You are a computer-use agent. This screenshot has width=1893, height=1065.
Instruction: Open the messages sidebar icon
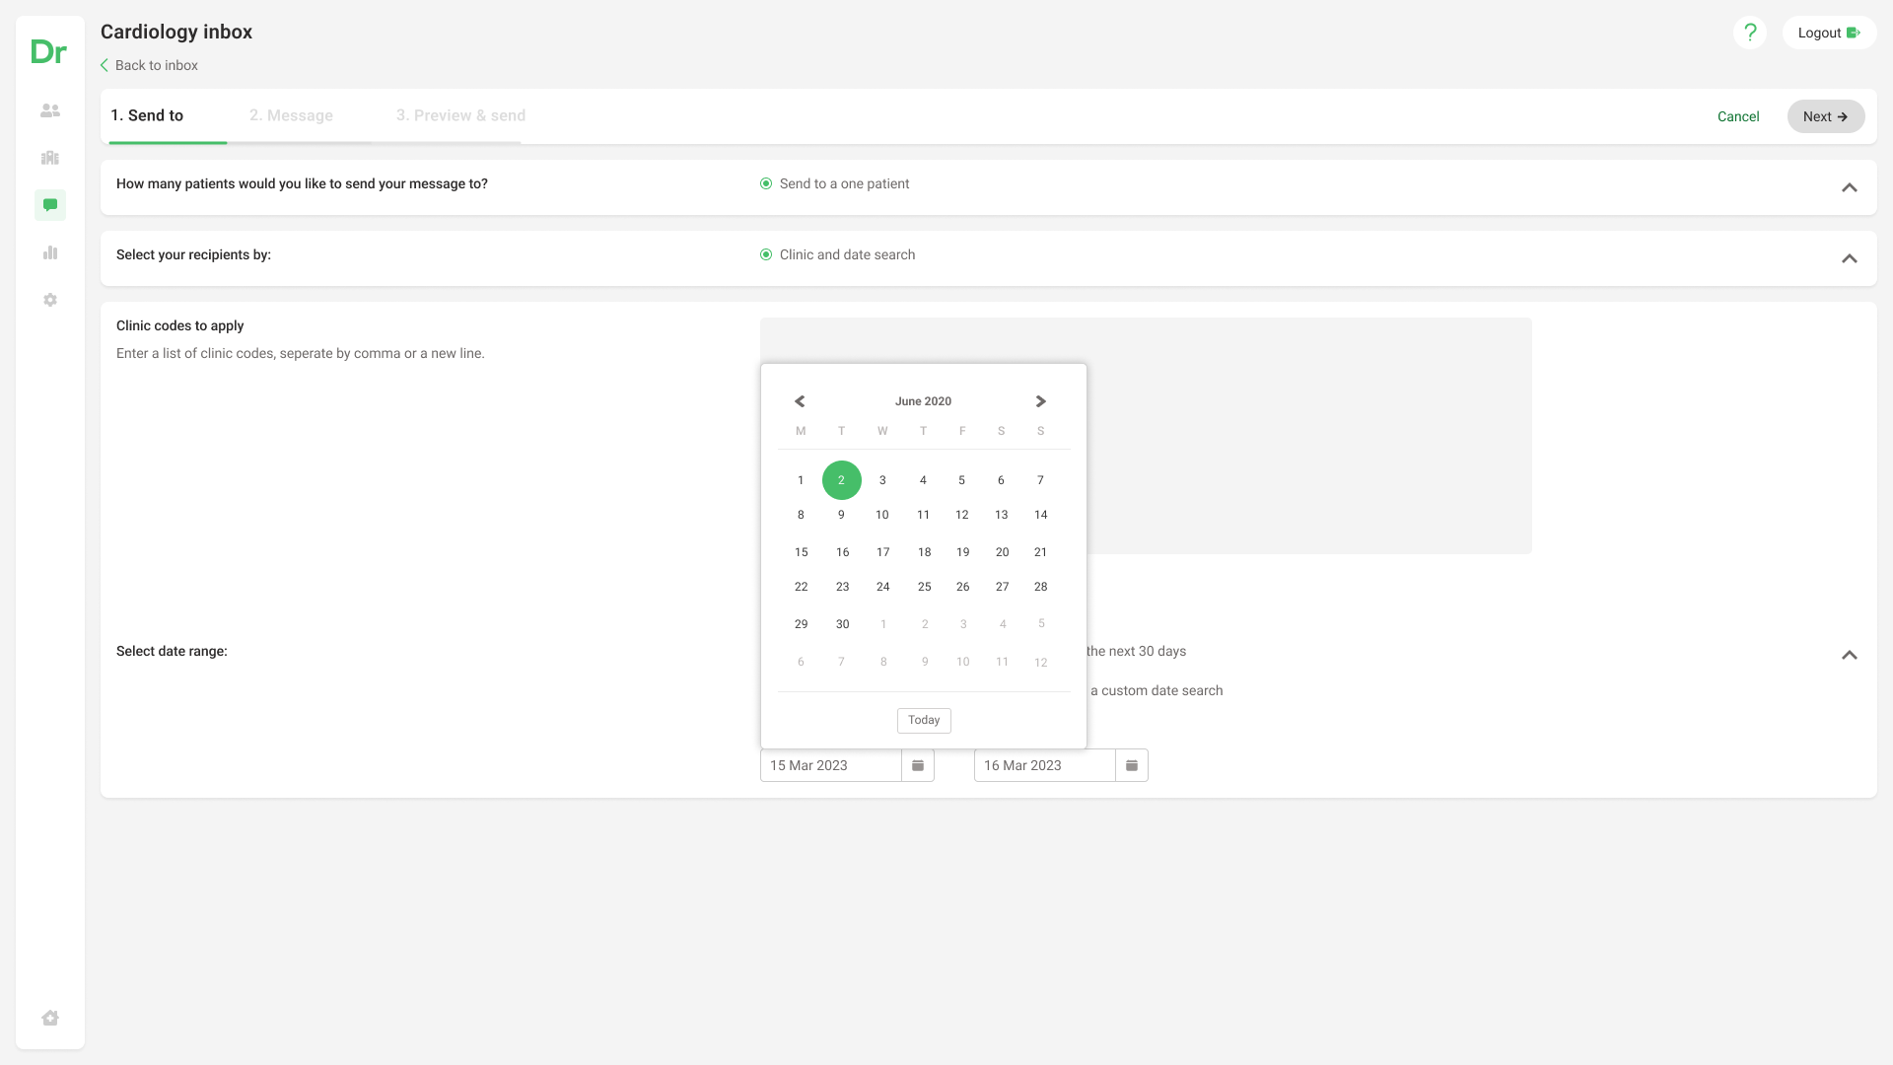[x=49, y=205]
